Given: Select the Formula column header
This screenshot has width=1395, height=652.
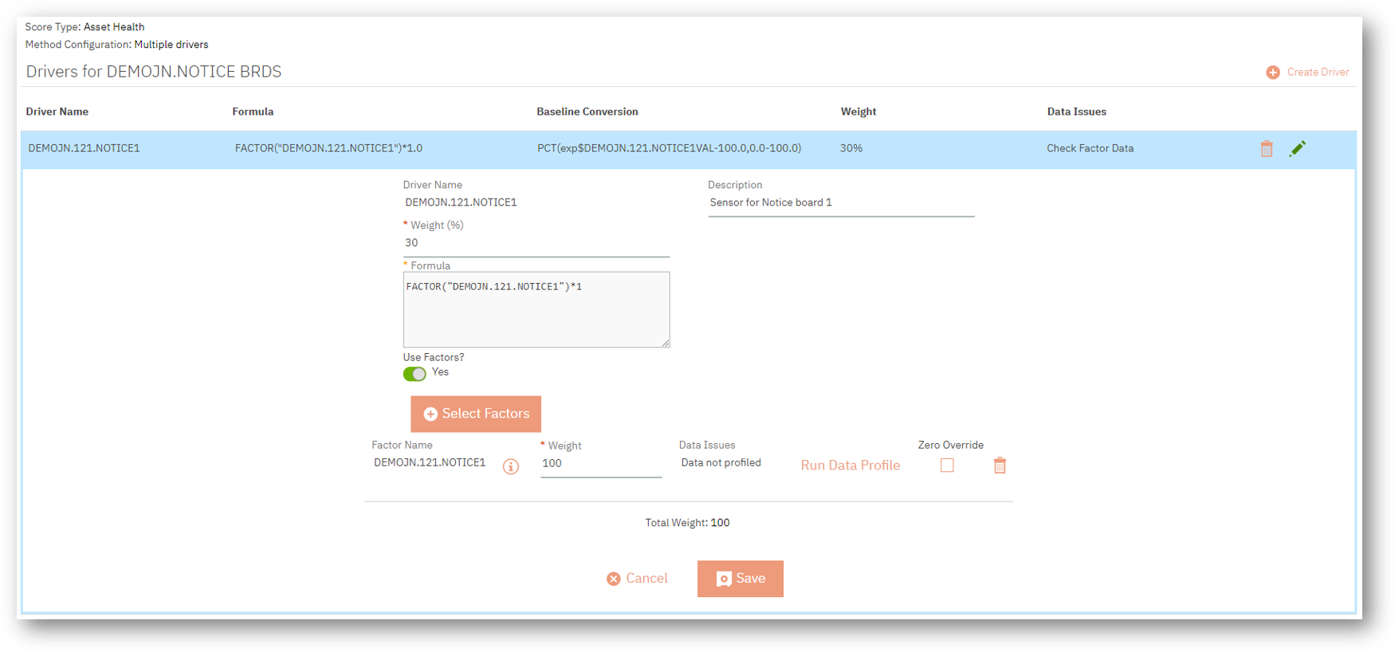Looking at the screenshot, I should click(253, 112).
